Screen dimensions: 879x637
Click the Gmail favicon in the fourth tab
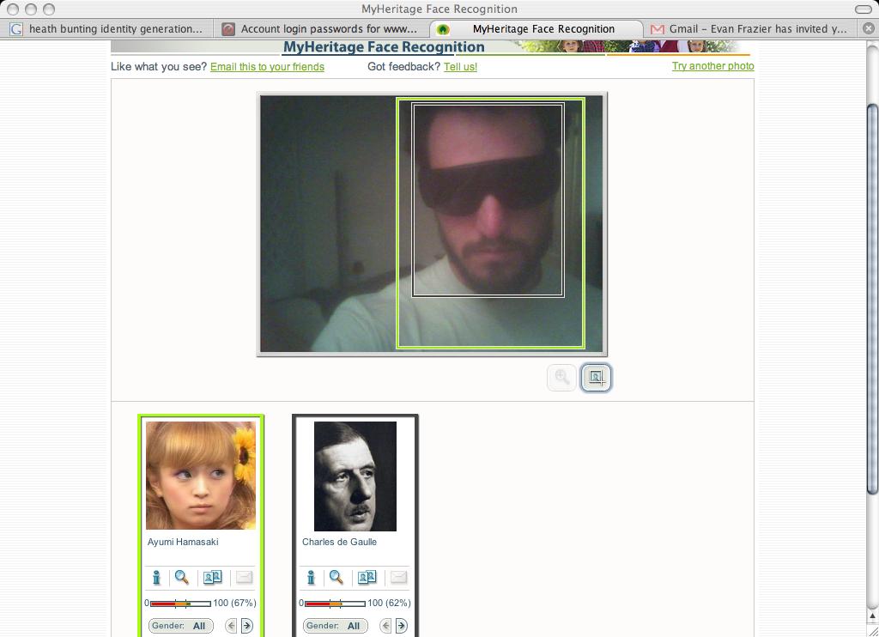(657, 29)
